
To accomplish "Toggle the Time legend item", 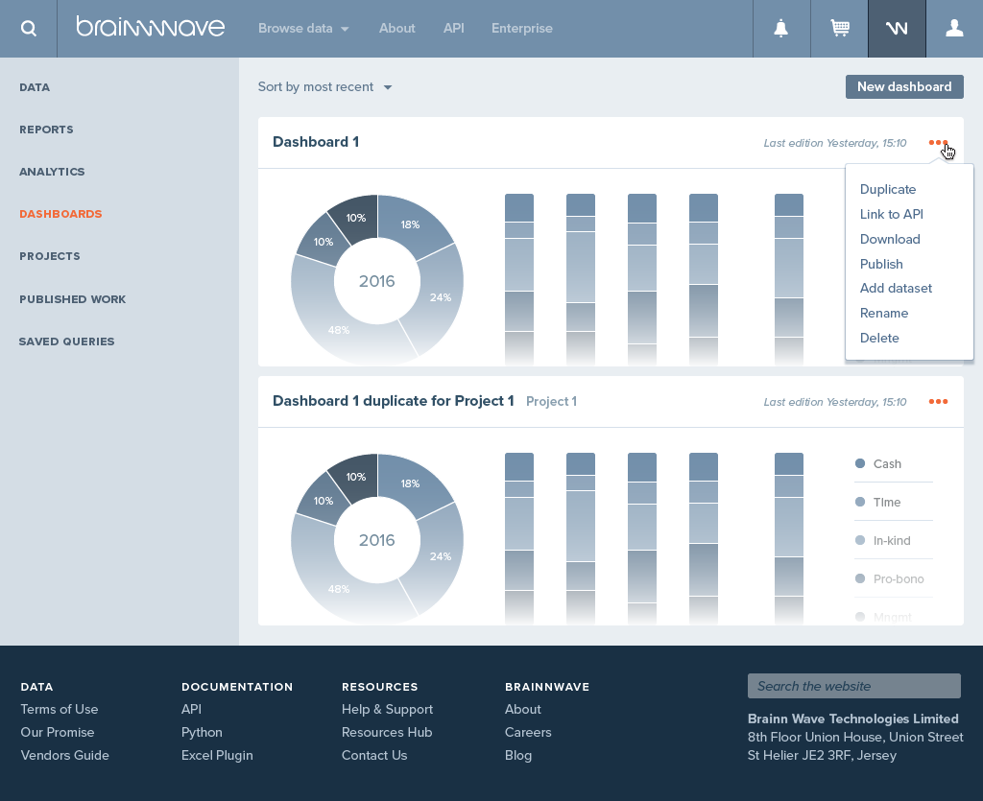I will [x=886, y=503].
